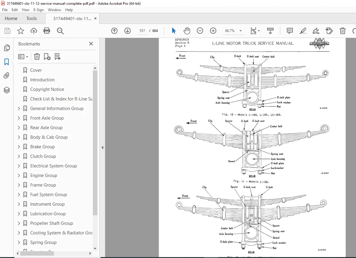Click bookmarks horizontal scrollbar right arrow
This screenshot has width=356, height=258.
point(90,253)
